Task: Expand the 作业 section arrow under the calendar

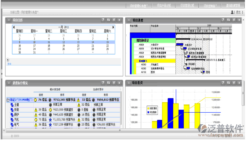Action: click(x=8, y=60)
